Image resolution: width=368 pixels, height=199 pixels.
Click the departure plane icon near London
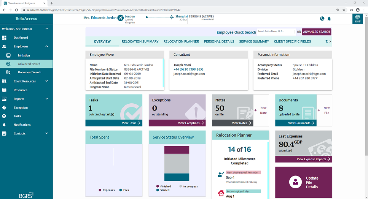point(121,18)
